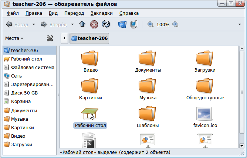
Task: Click the teacher-206 path bar button
Action: coord(89,38)
